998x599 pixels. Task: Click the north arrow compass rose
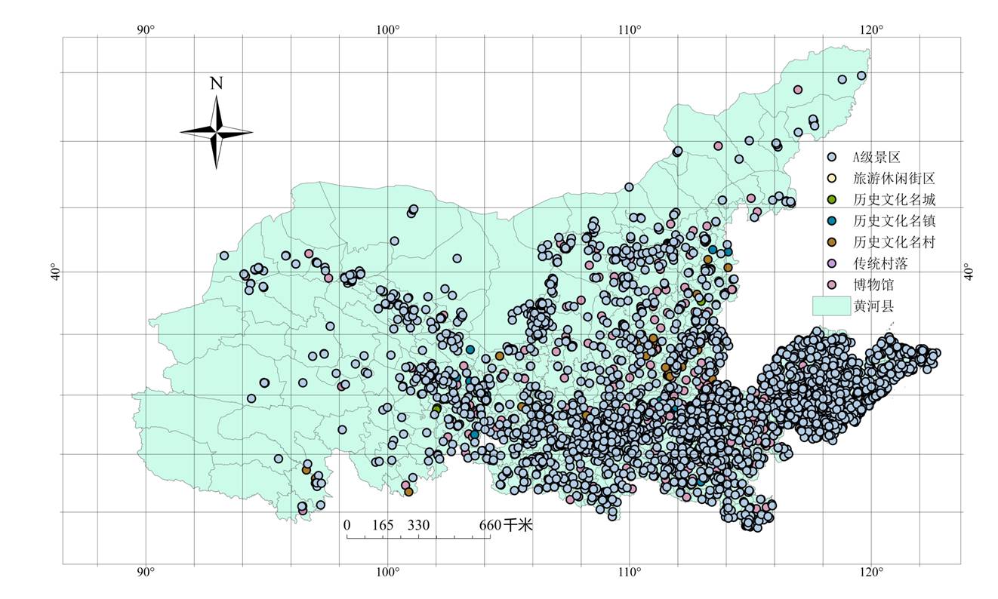[216, 132]
